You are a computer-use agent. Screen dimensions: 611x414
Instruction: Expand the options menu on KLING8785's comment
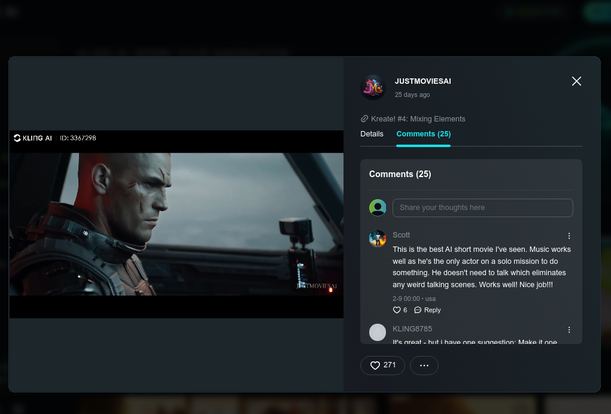(569, 330)
